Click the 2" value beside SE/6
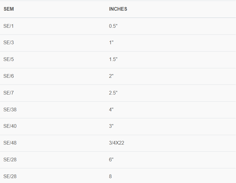This screenshot has width=236, height=183. point(111,76)
